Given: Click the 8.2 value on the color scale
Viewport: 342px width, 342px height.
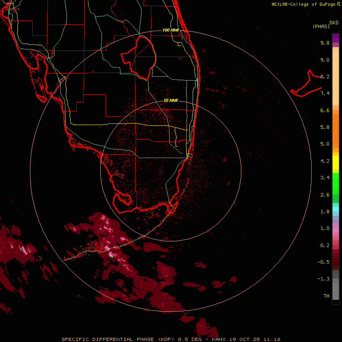Looking at the screenshot, I should coord(325,76).
